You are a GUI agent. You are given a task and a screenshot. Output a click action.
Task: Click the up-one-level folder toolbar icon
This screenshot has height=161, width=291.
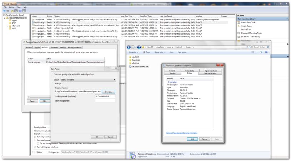12,11
